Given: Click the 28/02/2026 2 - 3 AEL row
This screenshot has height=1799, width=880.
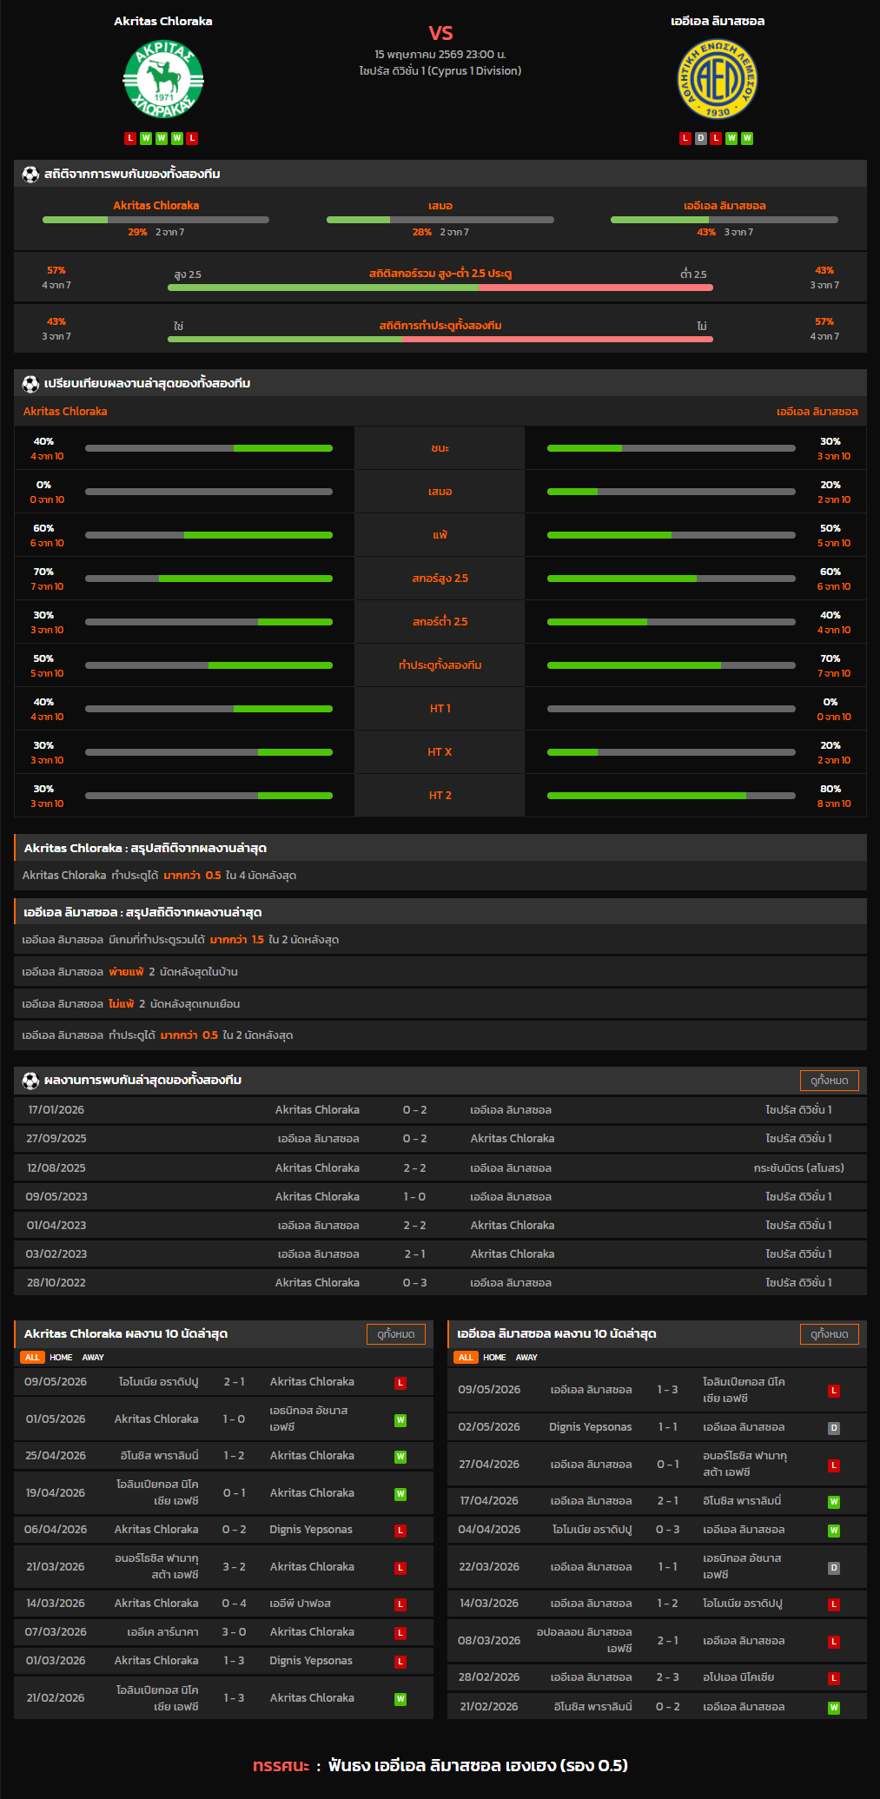Looking at the screenshot, I should pyautogui.click(x=657, y=1677).
